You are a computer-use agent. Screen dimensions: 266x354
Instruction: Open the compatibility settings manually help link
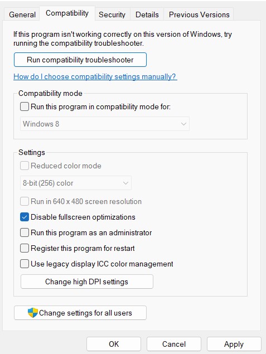coord(95,76)
